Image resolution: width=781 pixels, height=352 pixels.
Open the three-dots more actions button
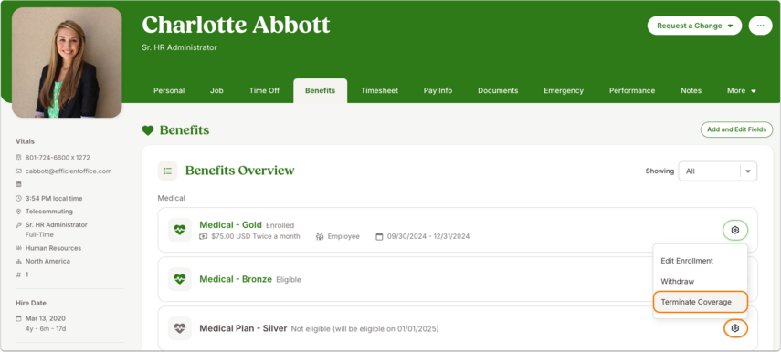pos(760,26)
